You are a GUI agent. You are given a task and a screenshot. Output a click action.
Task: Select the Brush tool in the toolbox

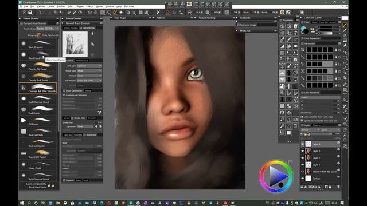[x=345, y=25]
